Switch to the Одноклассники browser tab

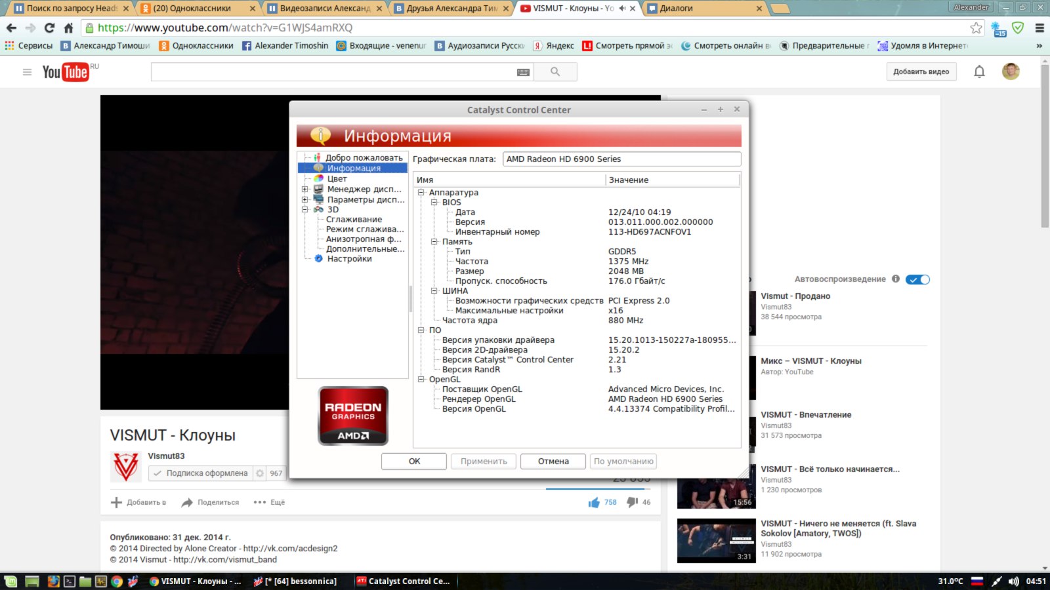198,9
